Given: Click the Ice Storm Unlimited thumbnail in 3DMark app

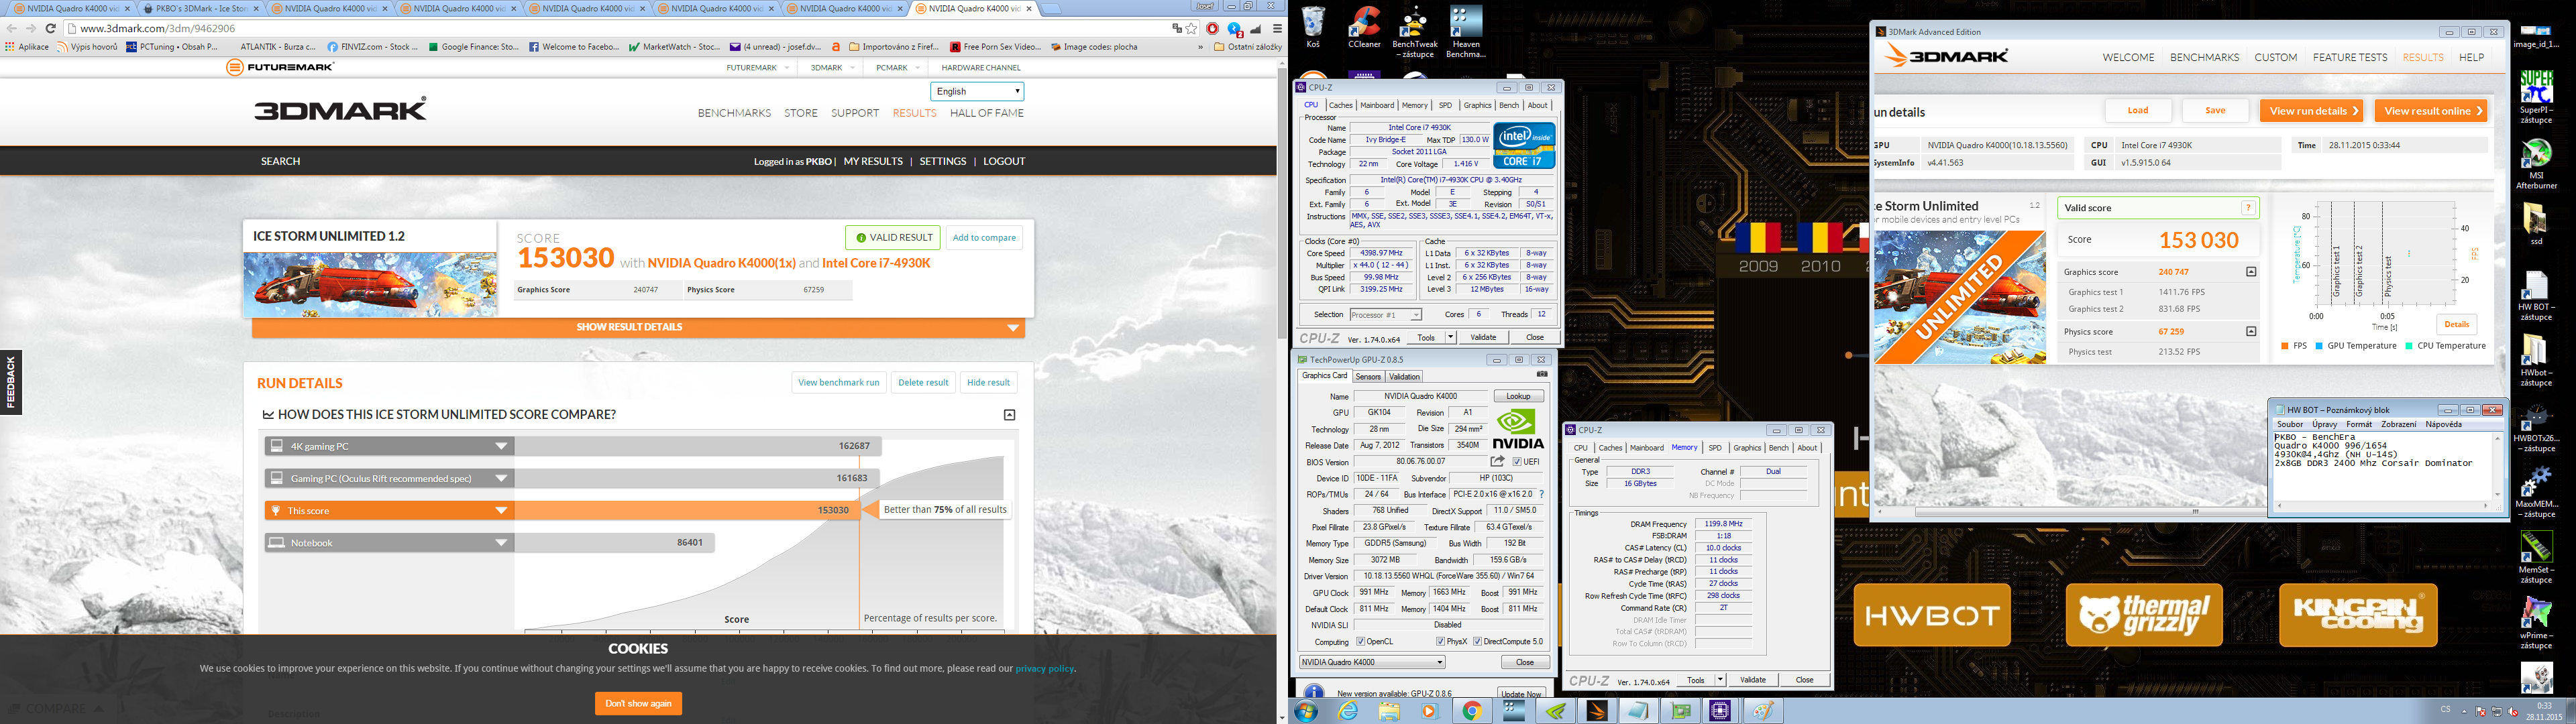Looking at the screenshot, I should point(1959,297).
